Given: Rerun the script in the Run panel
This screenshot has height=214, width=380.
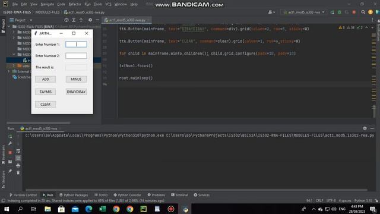Looking at the screenshot, I should [x=10, y=136].
